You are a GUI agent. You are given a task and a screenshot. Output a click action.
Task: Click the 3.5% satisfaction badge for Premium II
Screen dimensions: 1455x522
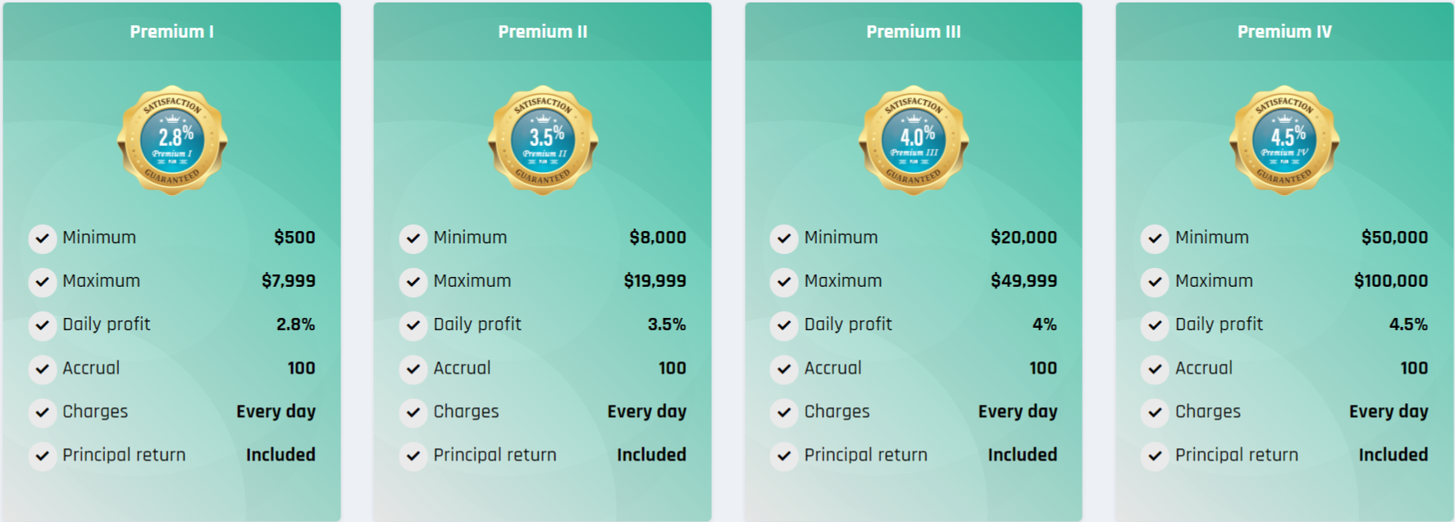point(543,140)
